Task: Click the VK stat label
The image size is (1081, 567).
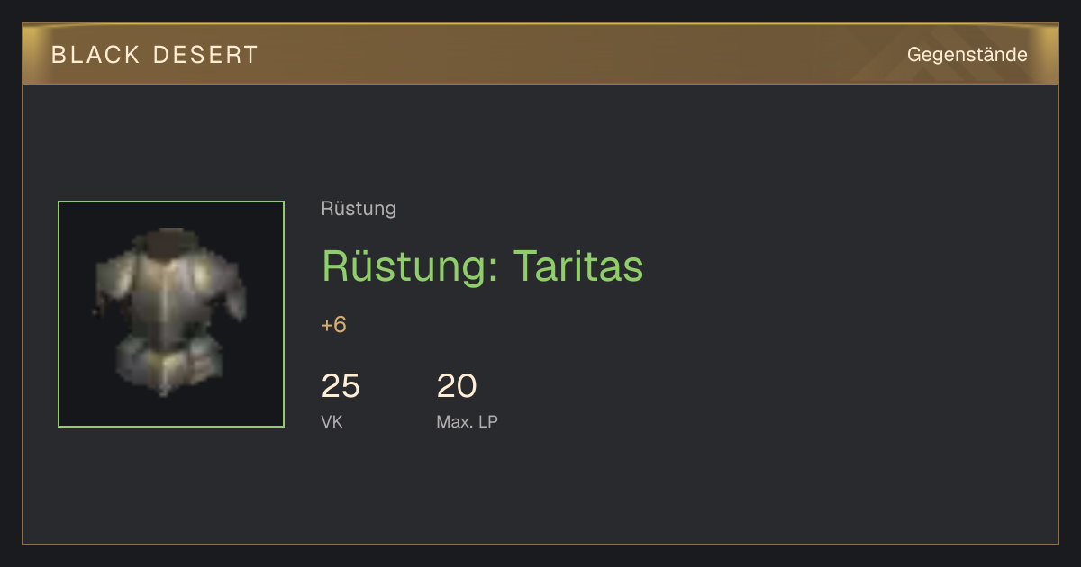Action: [332, 421]
